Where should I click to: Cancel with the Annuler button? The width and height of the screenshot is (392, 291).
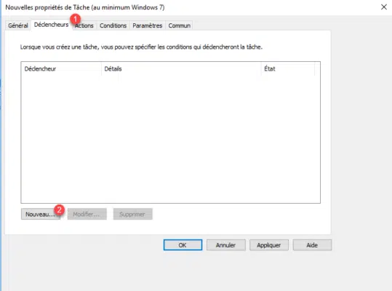pos(225,245)
